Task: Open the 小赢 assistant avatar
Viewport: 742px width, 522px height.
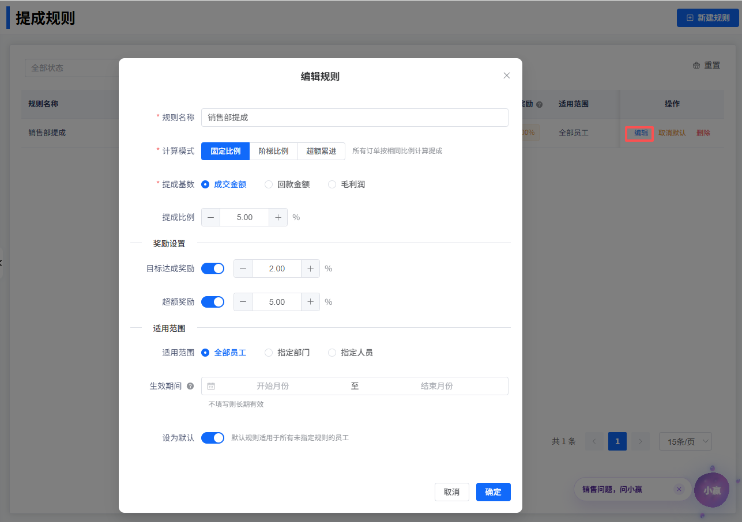Action: click(x=712, y=490)
